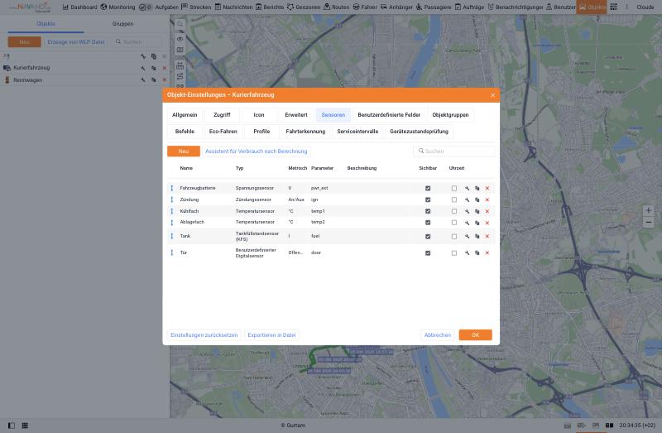Open wrench properties for Tank sensor
The width and height of the screenshot is (662, 433).
point(467,237)
